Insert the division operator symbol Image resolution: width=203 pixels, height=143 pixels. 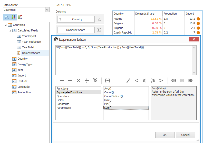[x=86, y=81]
